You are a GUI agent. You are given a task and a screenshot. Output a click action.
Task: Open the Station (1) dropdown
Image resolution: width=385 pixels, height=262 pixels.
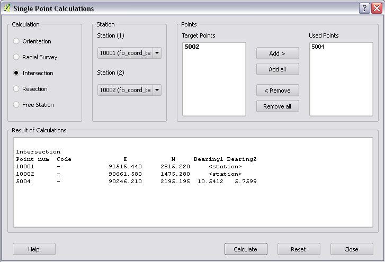(129, 53)
